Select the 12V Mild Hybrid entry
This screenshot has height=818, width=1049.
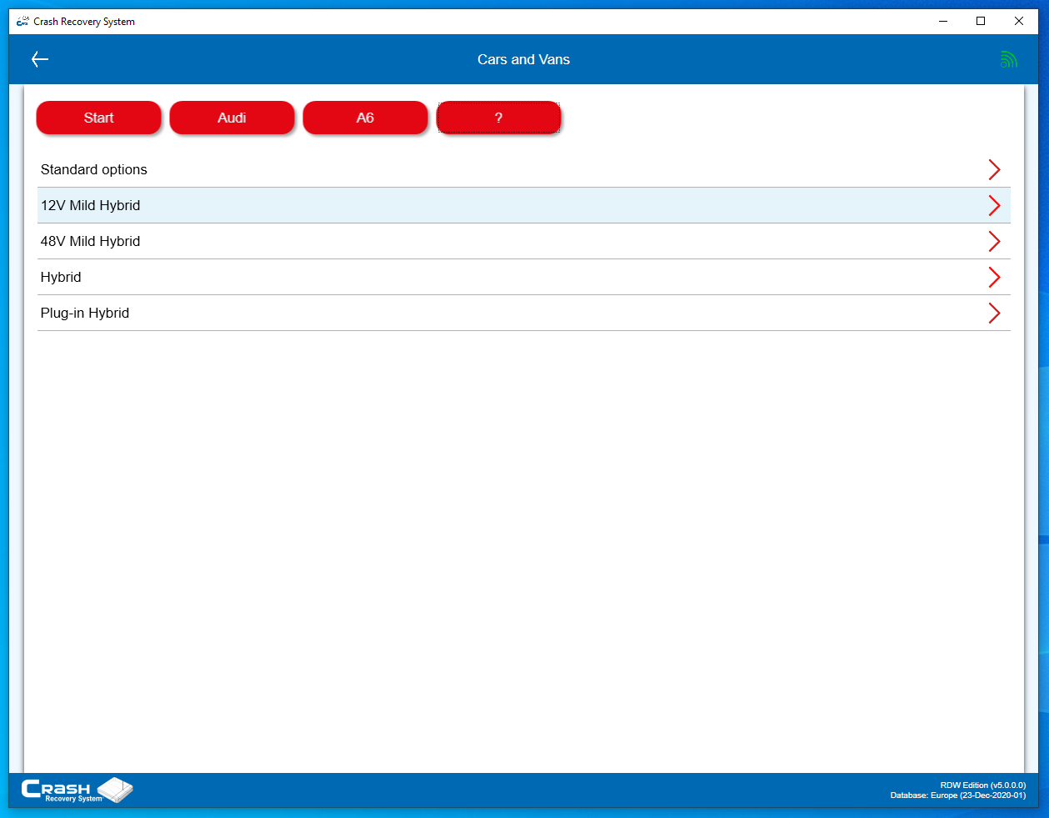[524, 205]
